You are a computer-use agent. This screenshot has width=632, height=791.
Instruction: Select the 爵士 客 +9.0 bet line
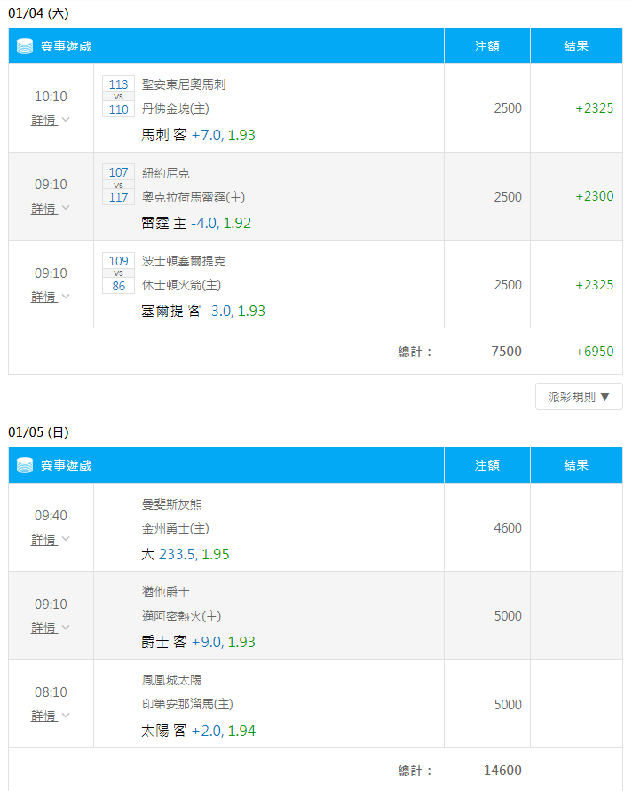click(198, 642)
